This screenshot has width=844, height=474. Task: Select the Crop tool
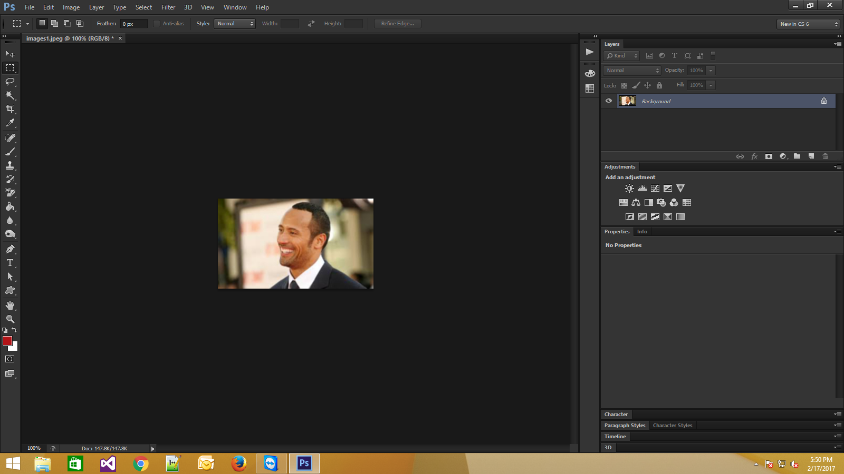[x=10, y=108]
